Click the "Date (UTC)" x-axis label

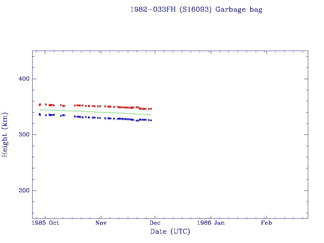coord(170,232)
